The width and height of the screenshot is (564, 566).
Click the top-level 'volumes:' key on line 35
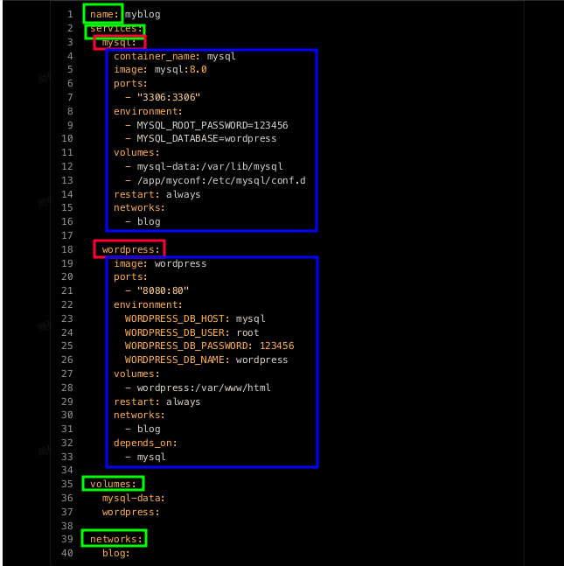113,484
